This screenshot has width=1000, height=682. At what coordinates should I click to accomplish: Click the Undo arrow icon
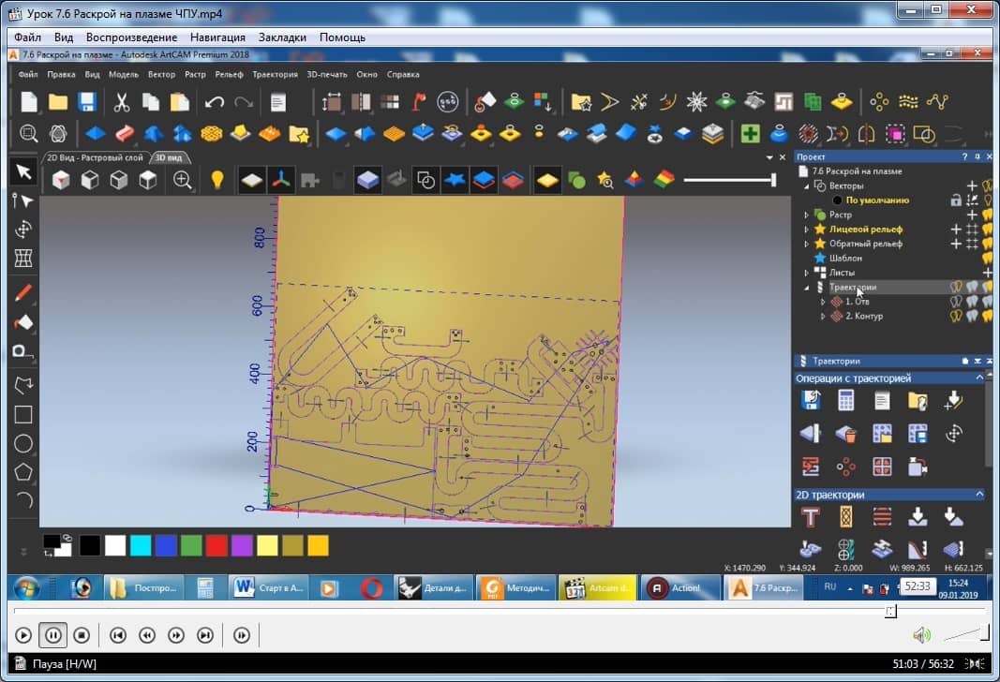(x=215, y=102)
